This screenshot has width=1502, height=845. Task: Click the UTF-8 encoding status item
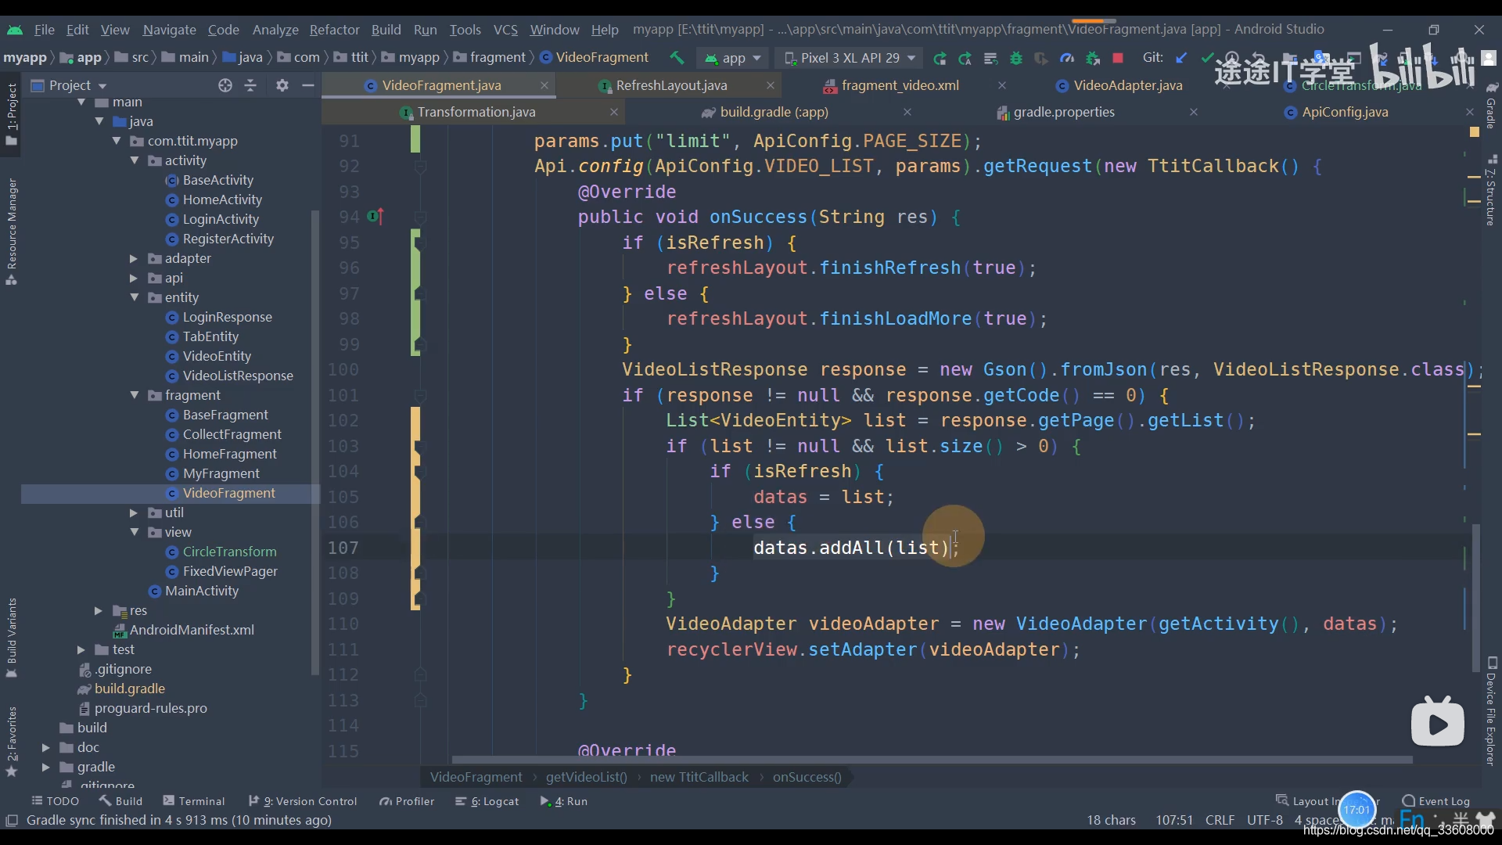pos(1264,820)
